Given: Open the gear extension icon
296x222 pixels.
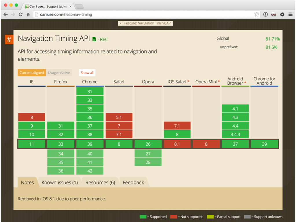Looking at the screenshot, I should pyautogui.click(x=282, y=14).
